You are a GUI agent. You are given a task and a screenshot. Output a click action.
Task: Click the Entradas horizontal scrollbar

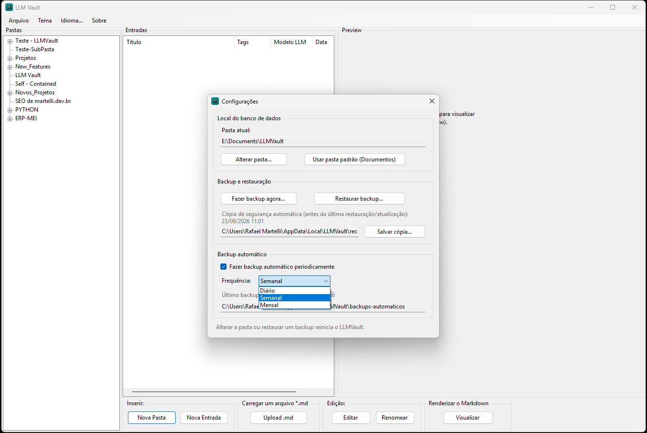click(x=214, y=392)
